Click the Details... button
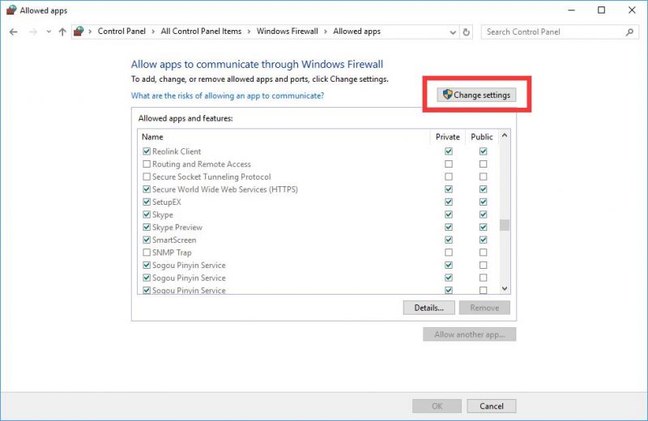This screenshot has height=421, width=648. coord(429,308)
